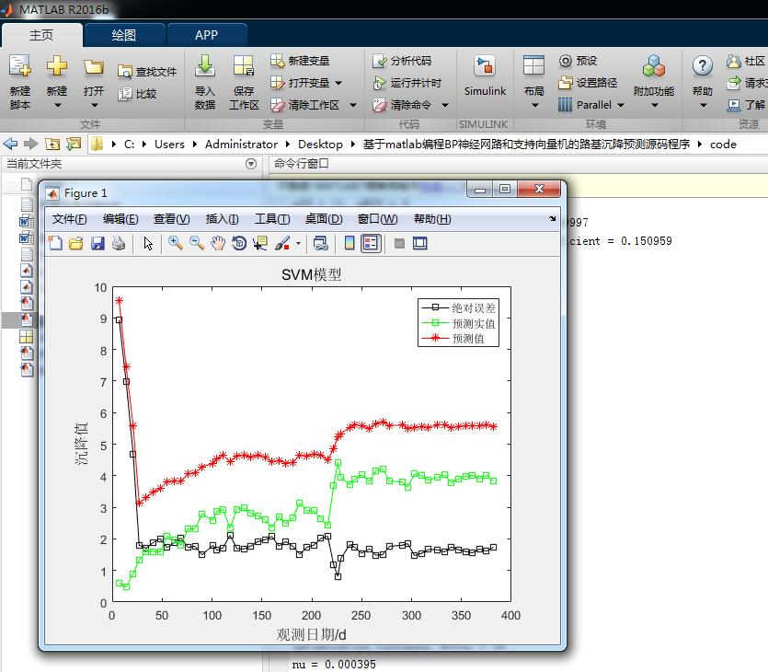The image size is (768, 672).
Task: Click 运行并计时 in the ribbon
Action: (407, 83)
